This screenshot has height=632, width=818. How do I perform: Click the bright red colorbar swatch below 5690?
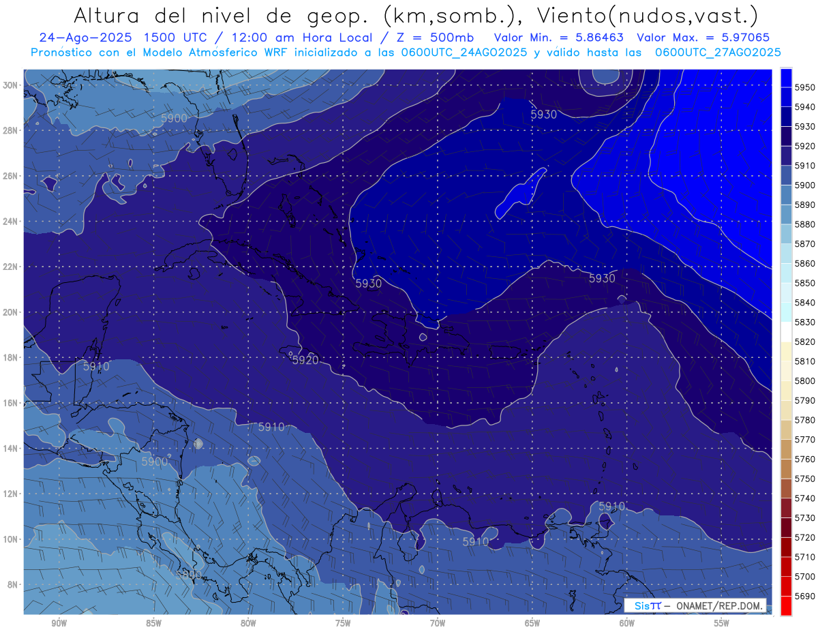pos(786,606)
